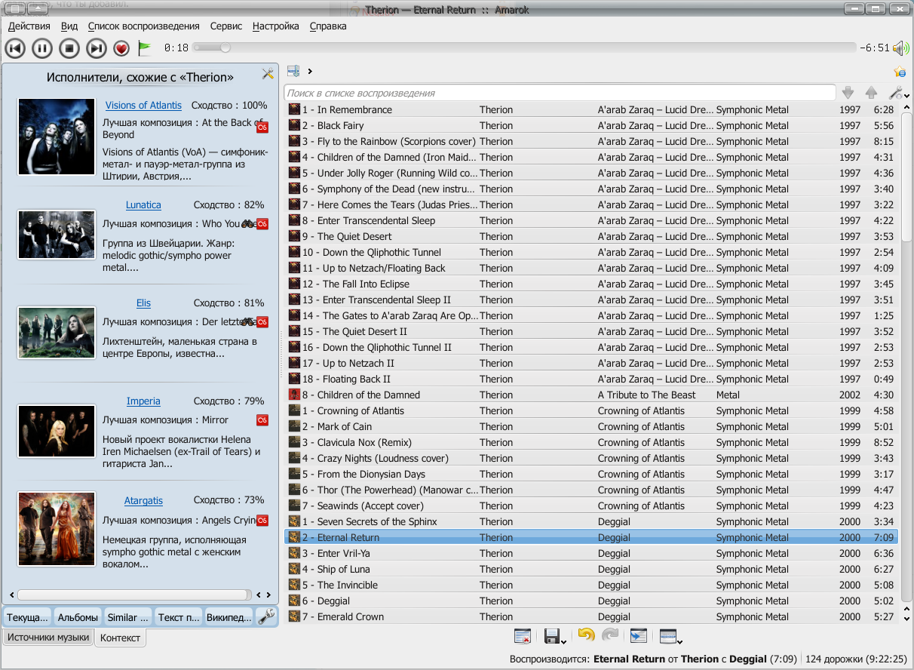Image resolution: width=914 pixels, height=670 pixels.
Task: Click the leftmost arrow of the context horizontal scrollbar
Action: click(10, 595)
